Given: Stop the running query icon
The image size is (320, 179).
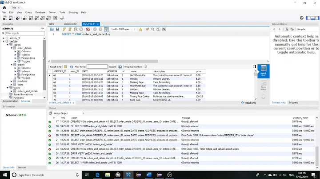Looking at the screenshot, I should pyautogui.click(x=81, y=29).
